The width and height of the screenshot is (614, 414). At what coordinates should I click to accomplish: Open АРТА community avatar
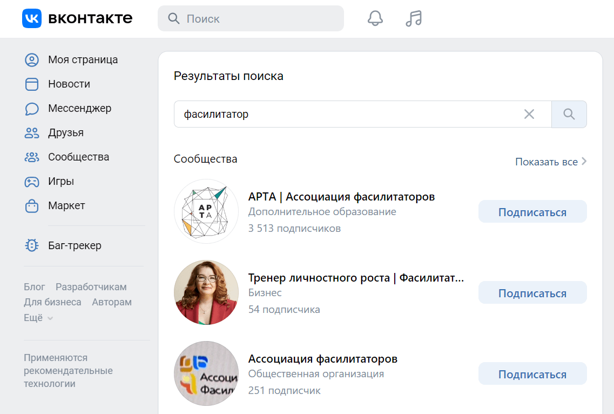[x=206, y=211]
